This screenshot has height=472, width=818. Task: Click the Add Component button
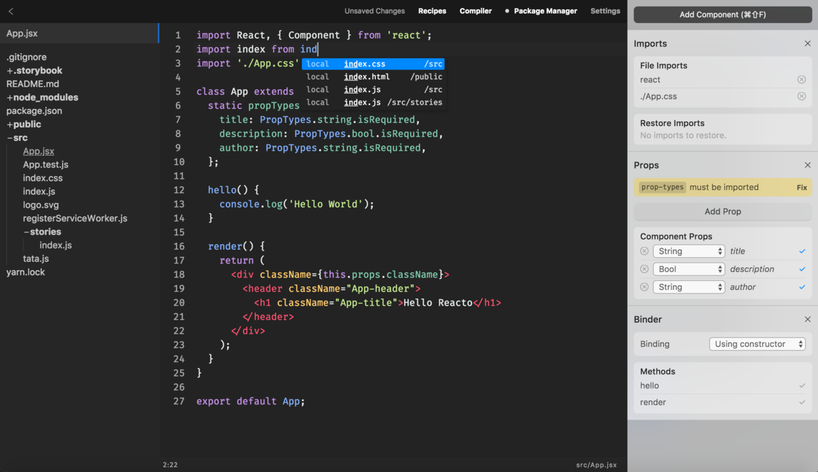[x=722, y=14]
